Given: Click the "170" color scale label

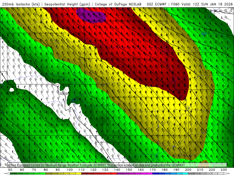Looking at the screenshot, I should tap(153, 170).
